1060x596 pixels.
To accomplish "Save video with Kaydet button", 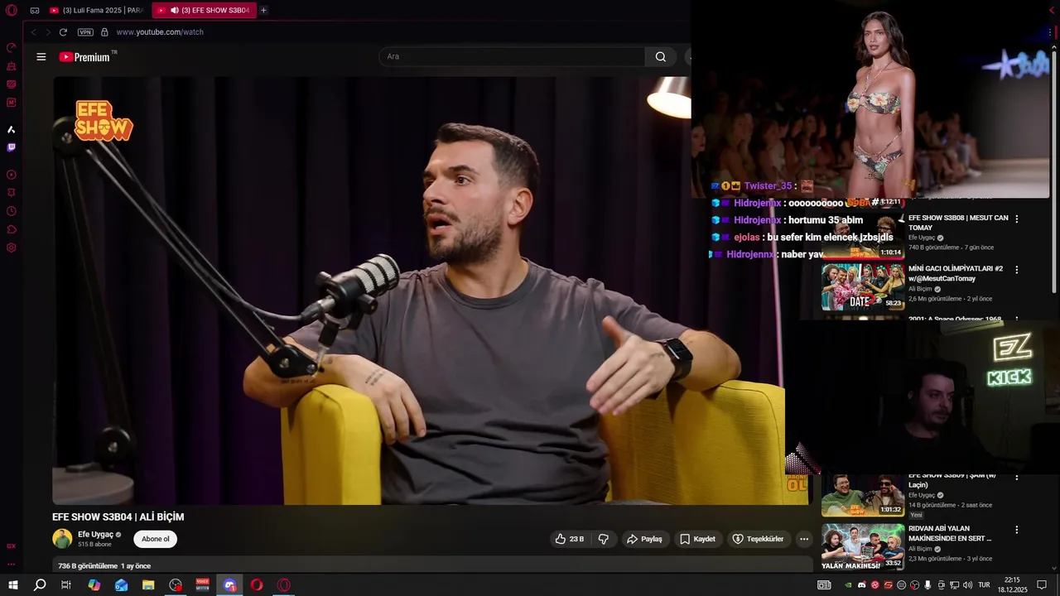I will pos(697,539).
